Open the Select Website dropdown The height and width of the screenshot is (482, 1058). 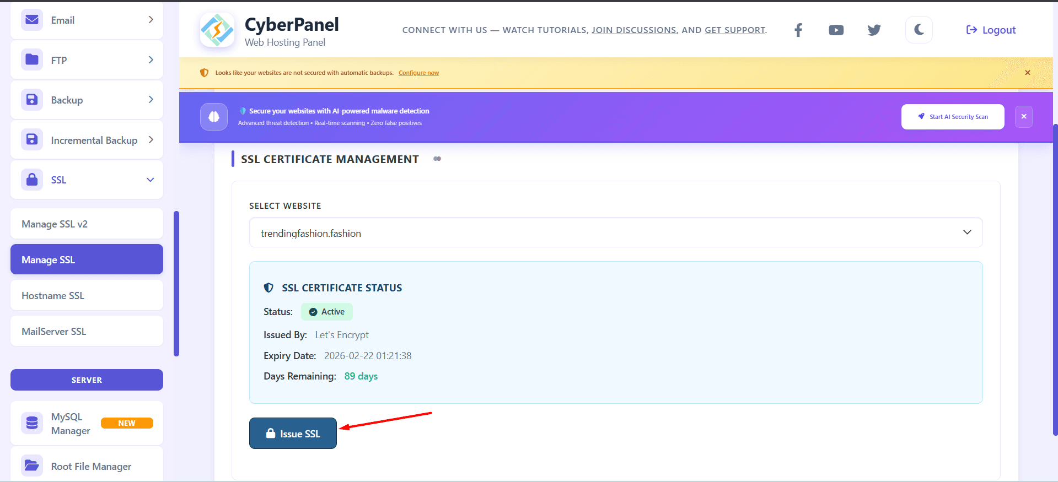click(x=615, y=232)
